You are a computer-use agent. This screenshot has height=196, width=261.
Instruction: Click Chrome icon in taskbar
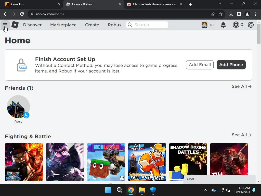[131, 190]
